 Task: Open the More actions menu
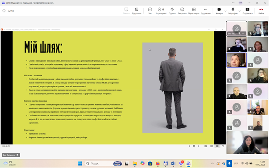[x=206, y=10]
